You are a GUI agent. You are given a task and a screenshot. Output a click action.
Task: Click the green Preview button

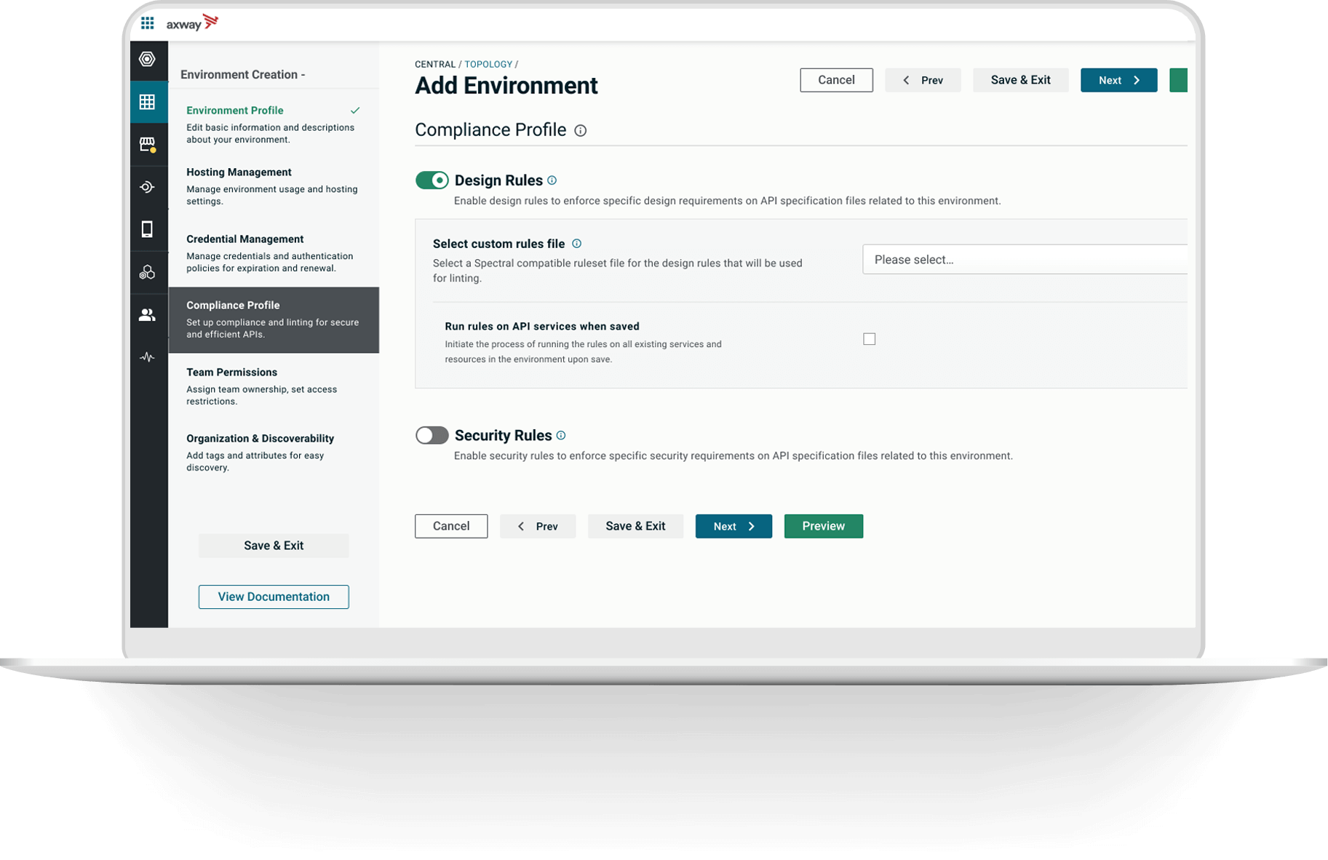point(823,526)
